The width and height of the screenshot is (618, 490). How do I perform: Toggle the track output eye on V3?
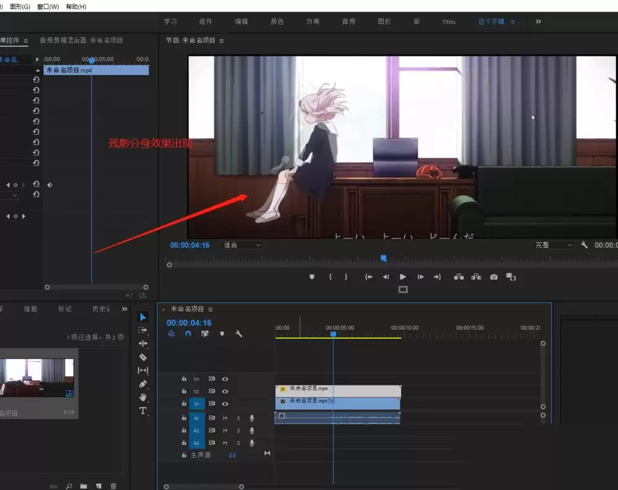(226, 379)
